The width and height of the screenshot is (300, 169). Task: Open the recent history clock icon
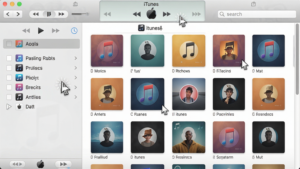[x=74, y=31]
